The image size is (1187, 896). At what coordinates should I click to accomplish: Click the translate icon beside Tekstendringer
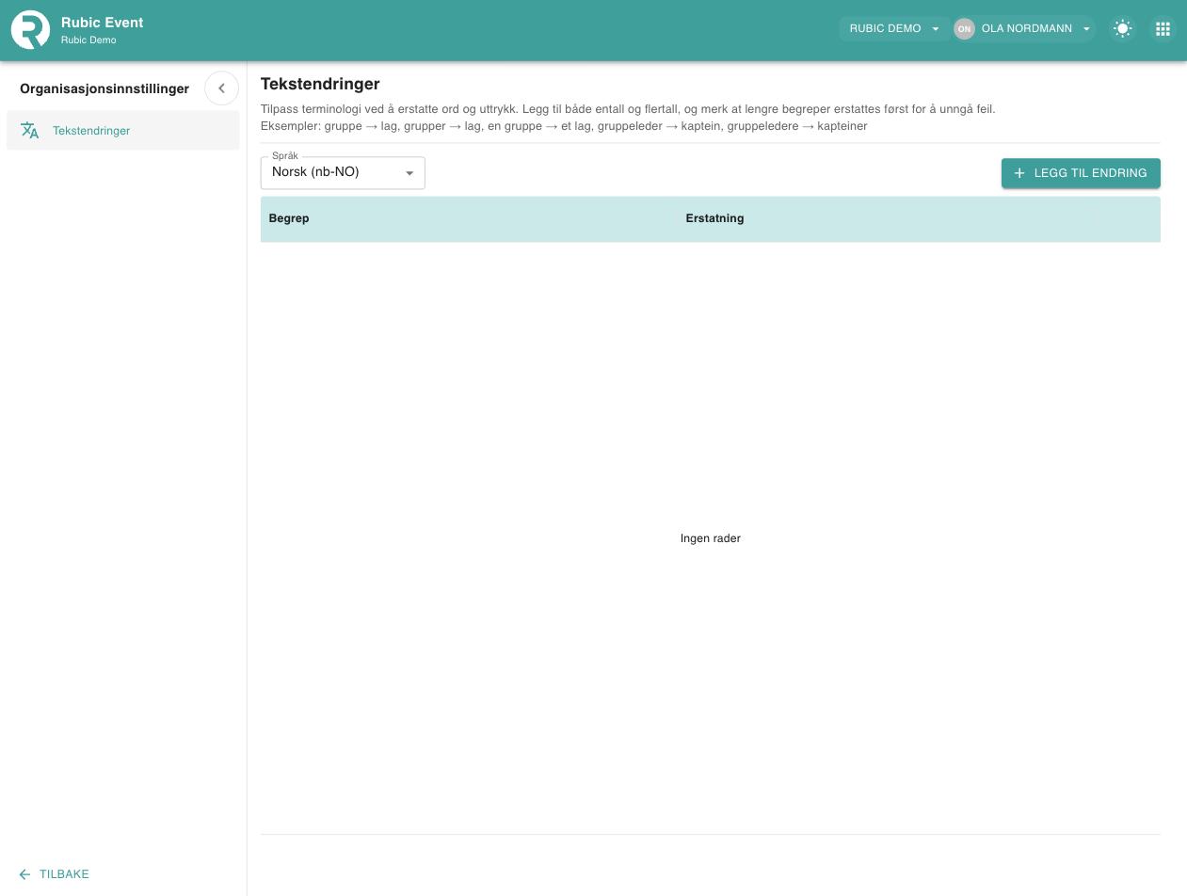30,131
